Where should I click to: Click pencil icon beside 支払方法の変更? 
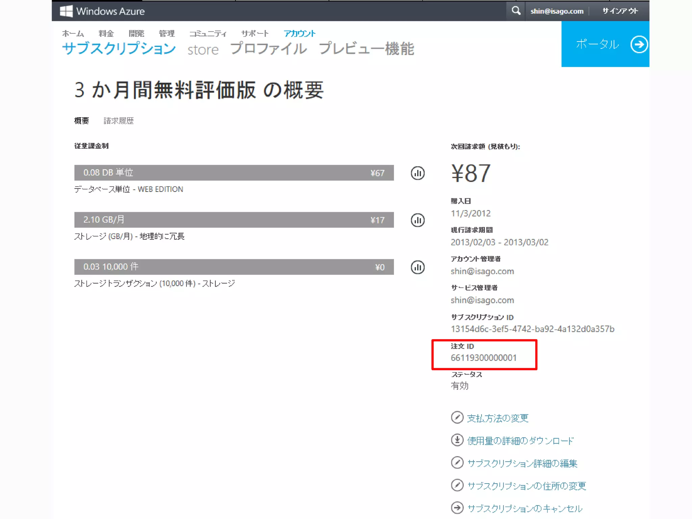coord(457,417)
